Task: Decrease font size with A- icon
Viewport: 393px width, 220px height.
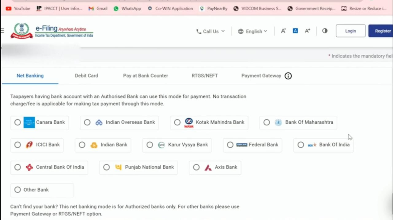Action: pos(283,31)
